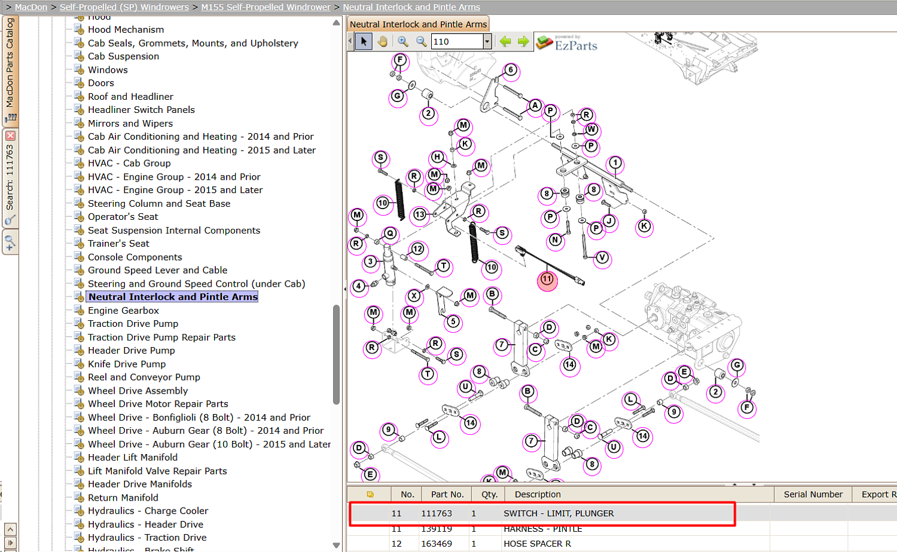Click callout N bubble in the diagram
The image size is (897, 552).
556,240
